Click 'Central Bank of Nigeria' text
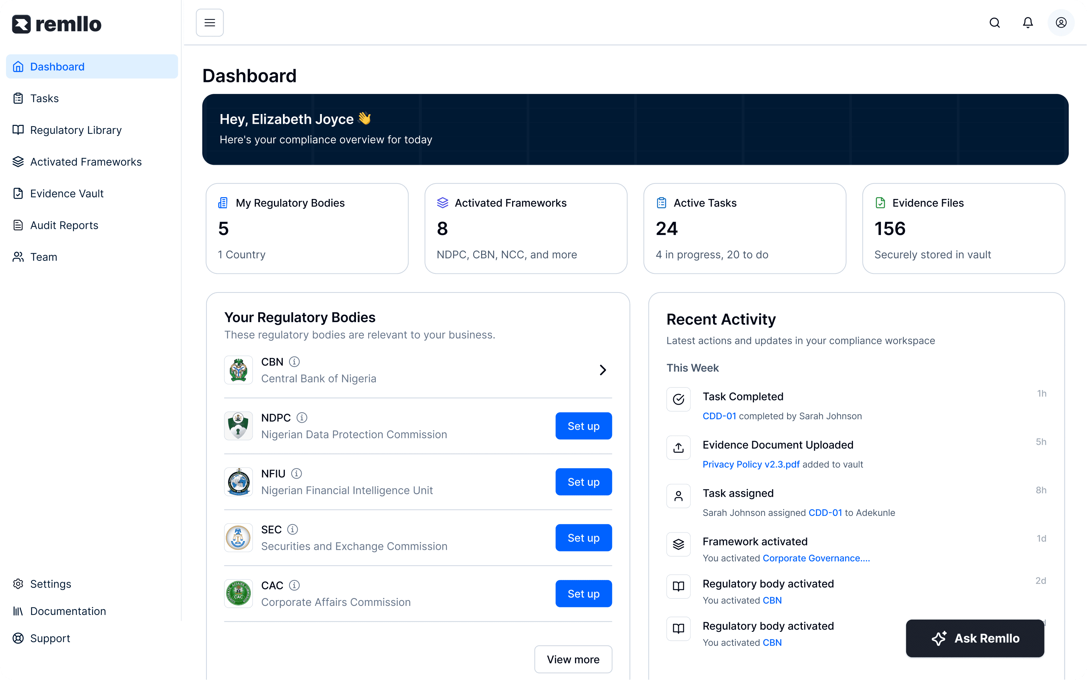 tap(319, 378)
